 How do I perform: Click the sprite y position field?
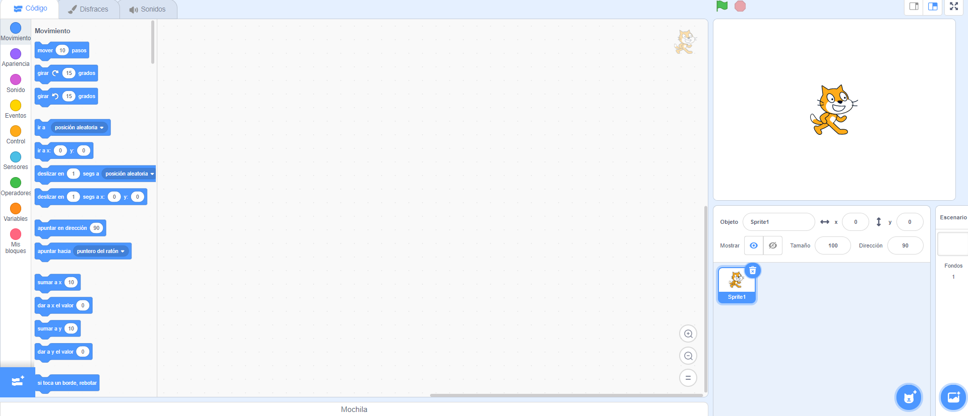pos(910,222)
